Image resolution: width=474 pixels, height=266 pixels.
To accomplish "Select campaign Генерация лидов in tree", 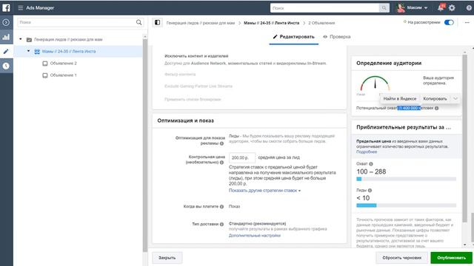I will [x=68, y=39].
